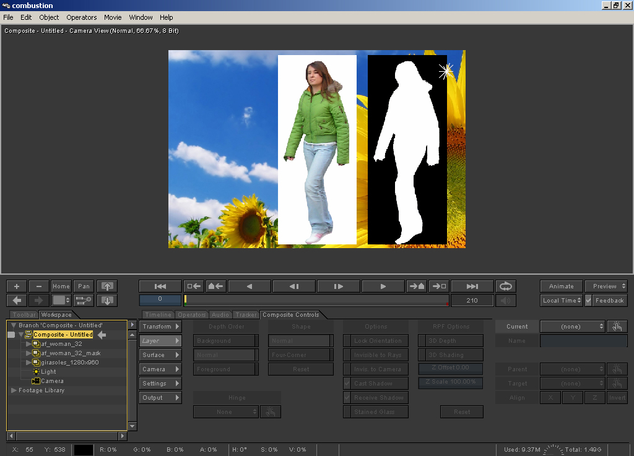Toggle Invisible to Rays checkbox
The image size is (634, 456).
(347, 355)
